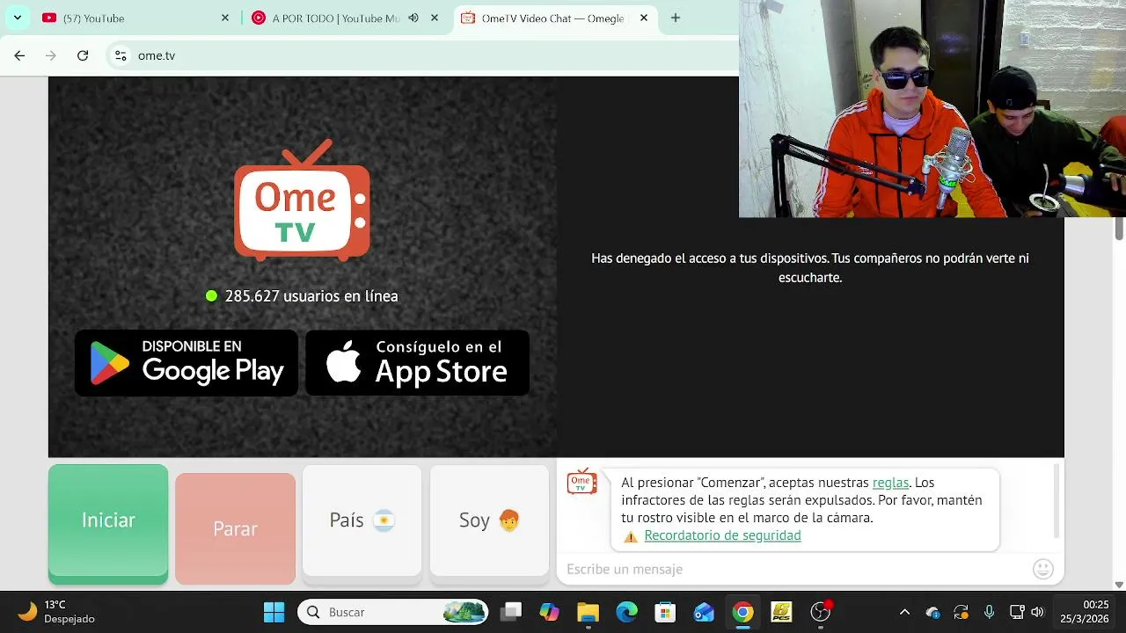Reload the ome.tv page
Screen dimensions: 1126x633
[x=83, y=55]
